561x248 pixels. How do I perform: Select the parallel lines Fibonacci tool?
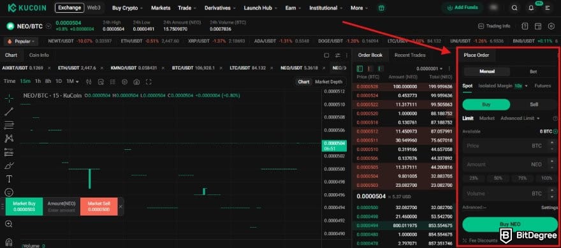(9, 125)
